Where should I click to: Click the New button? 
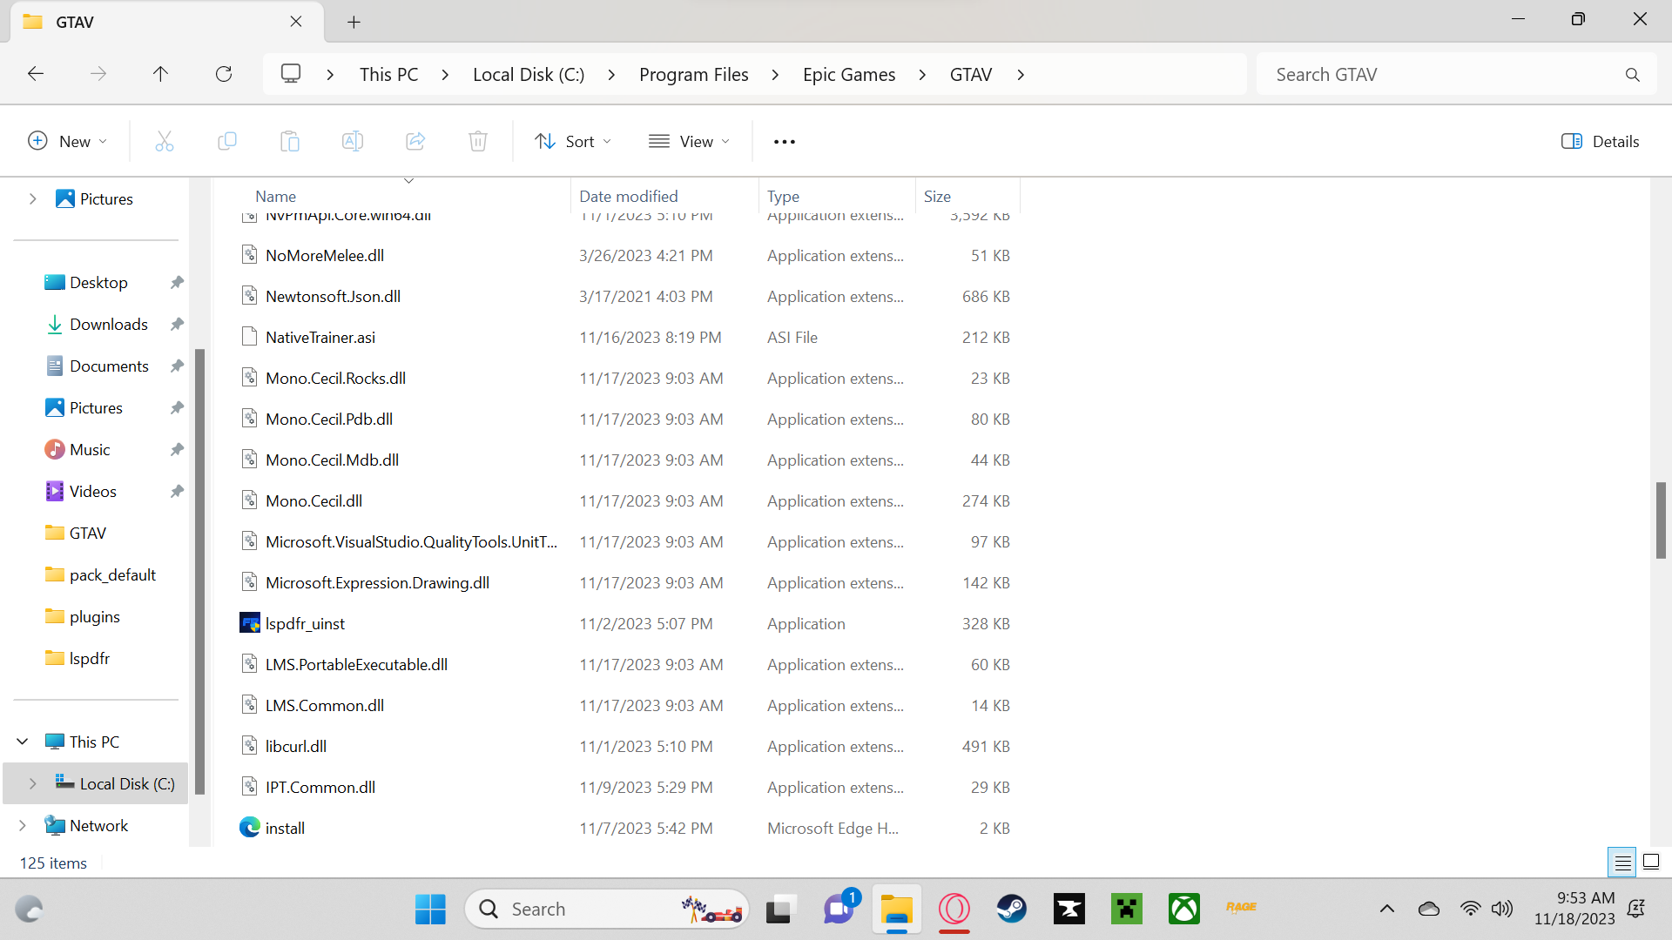[x=67, y=141]
